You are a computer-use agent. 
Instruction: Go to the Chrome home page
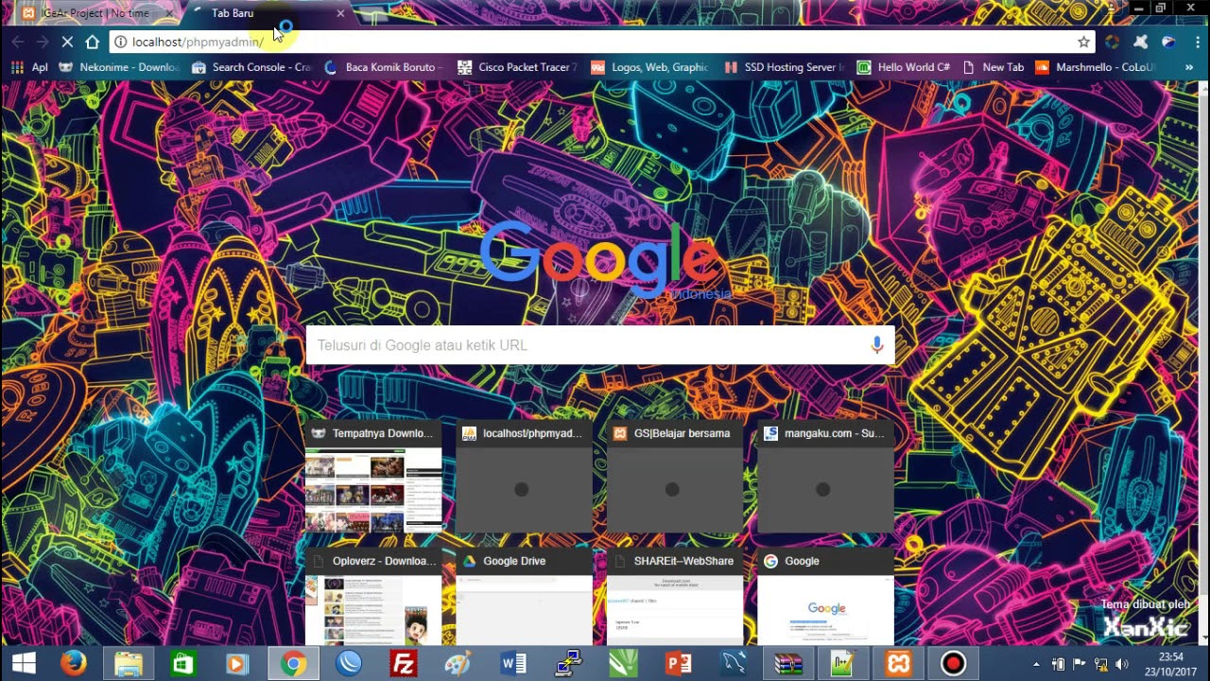point(92,42)
